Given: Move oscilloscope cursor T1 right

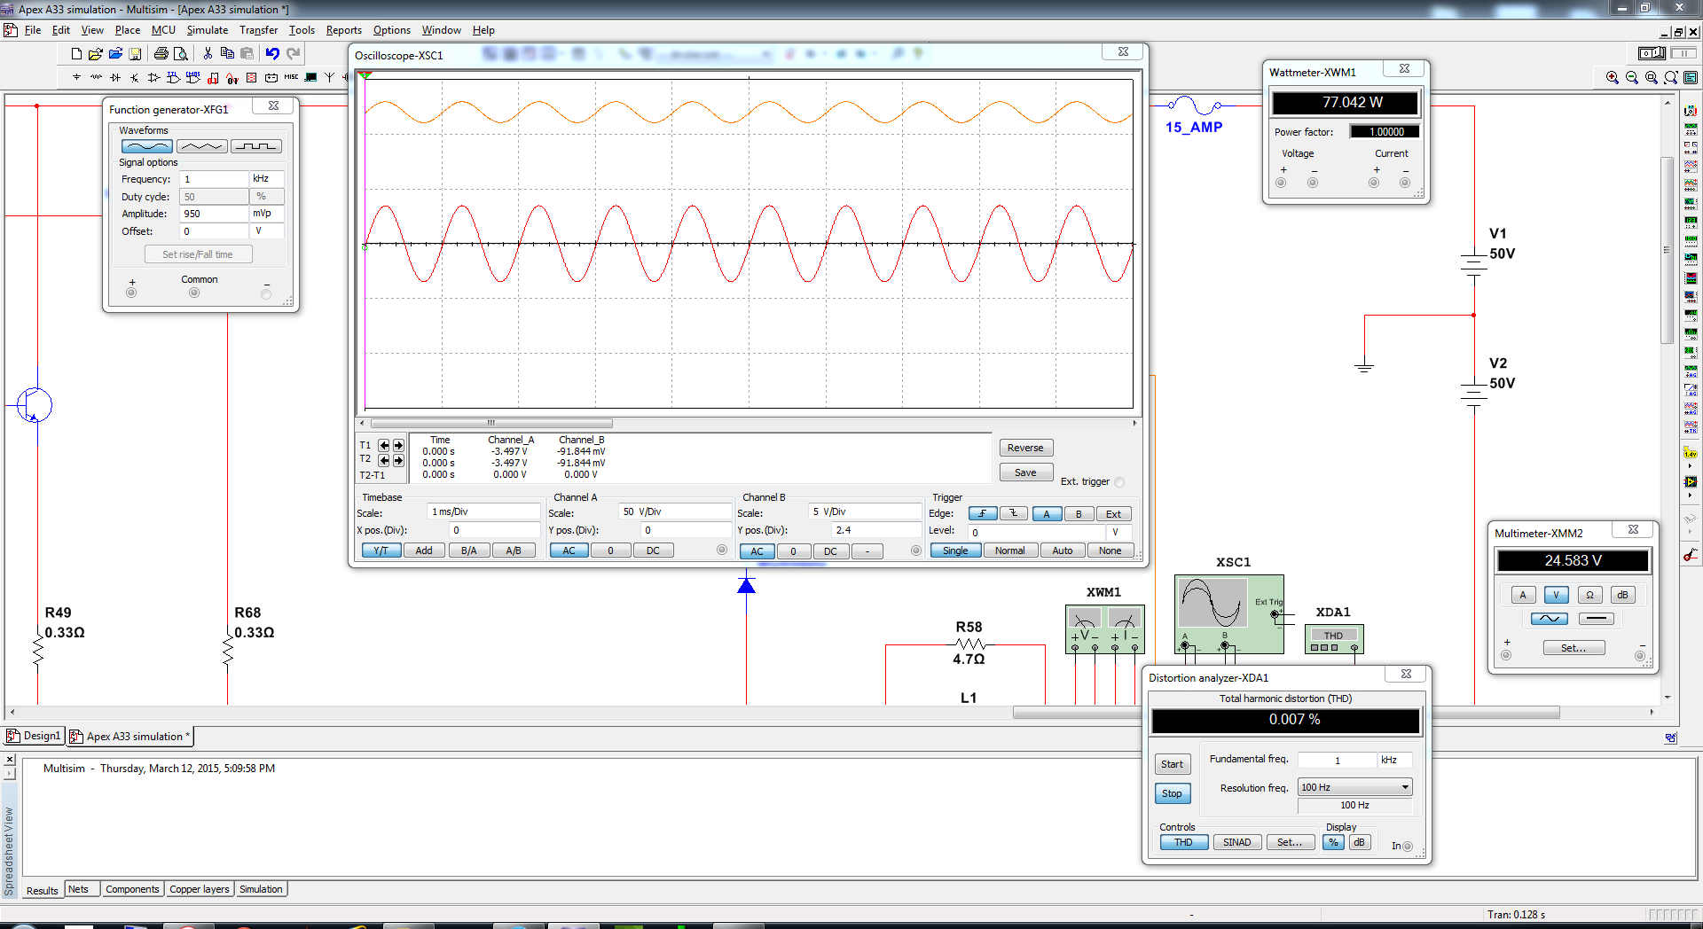Looking at the screenshot, I should click(398, 445).
